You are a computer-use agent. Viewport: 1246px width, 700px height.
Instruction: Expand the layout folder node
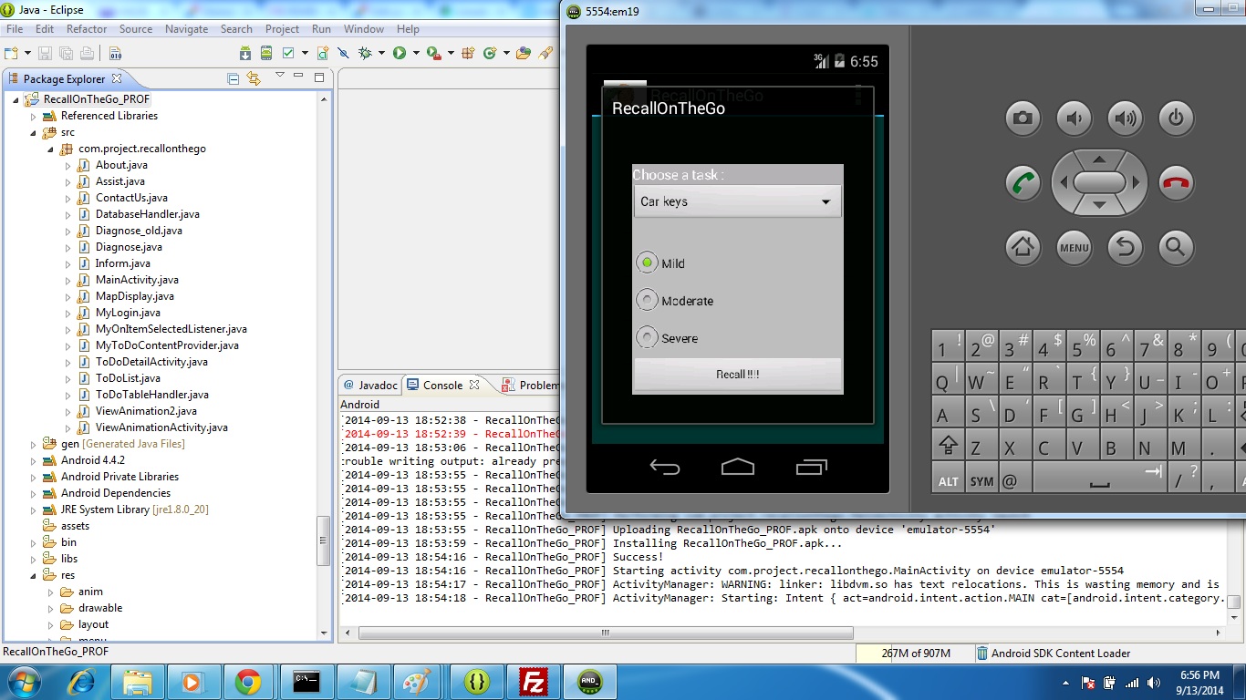point(52,624)
